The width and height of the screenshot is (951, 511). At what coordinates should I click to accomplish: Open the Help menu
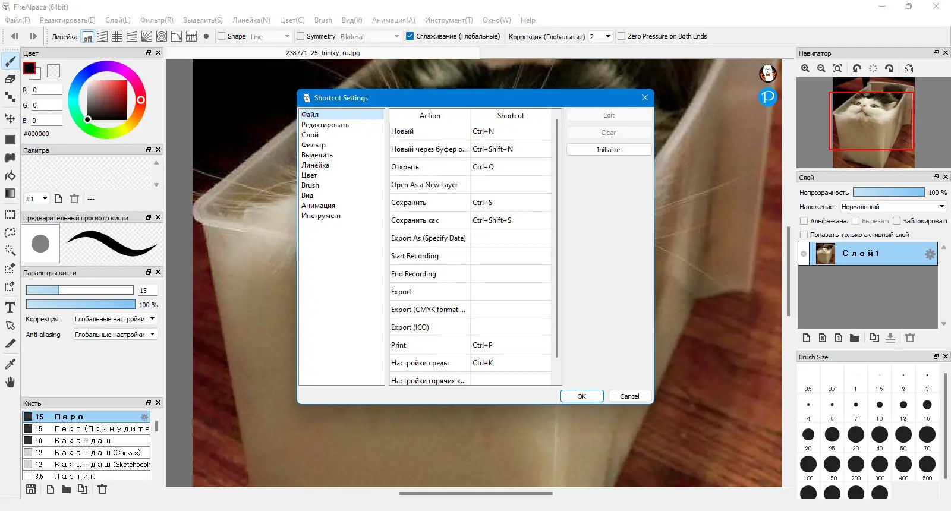pyautogui.click(x=528, y=20)
